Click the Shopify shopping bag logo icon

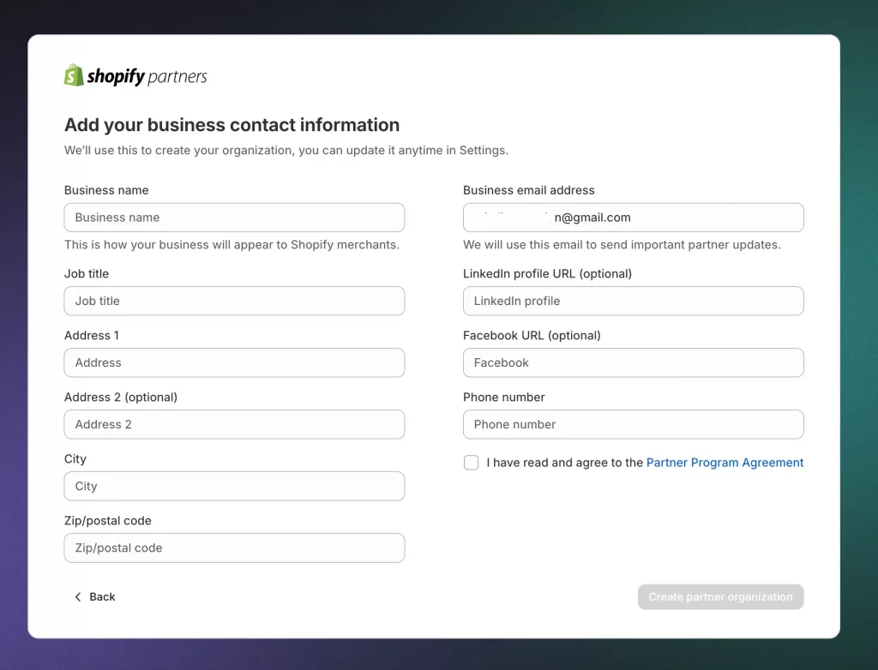click(74, 75)
